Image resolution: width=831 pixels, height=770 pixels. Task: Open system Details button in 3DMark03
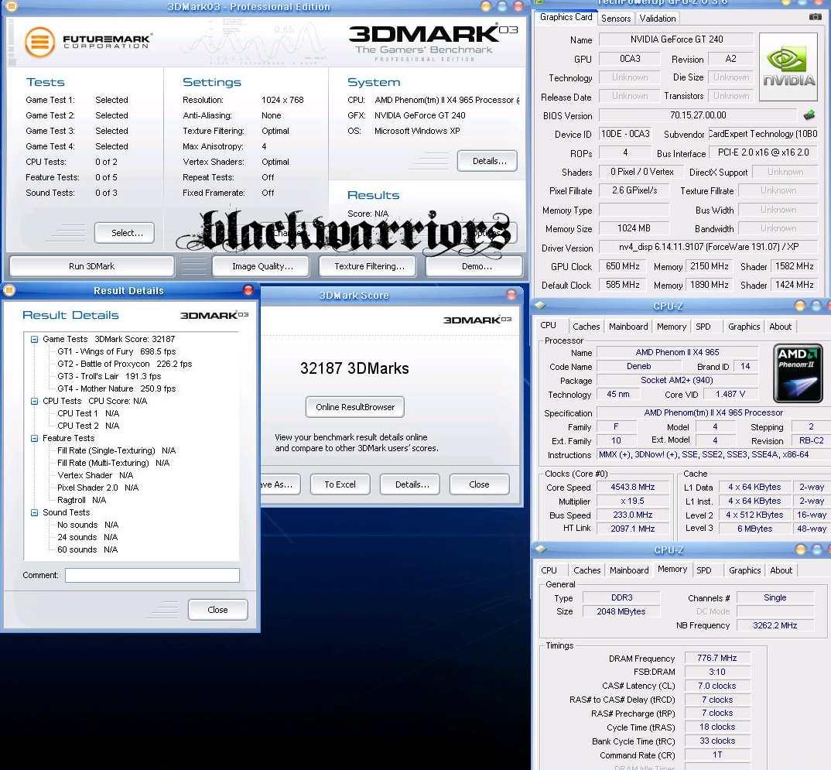[487, 161]
